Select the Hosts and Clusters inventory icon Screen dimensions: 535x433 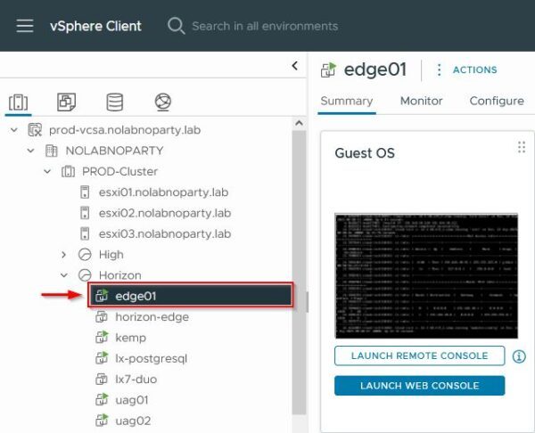tap(18, 102)
